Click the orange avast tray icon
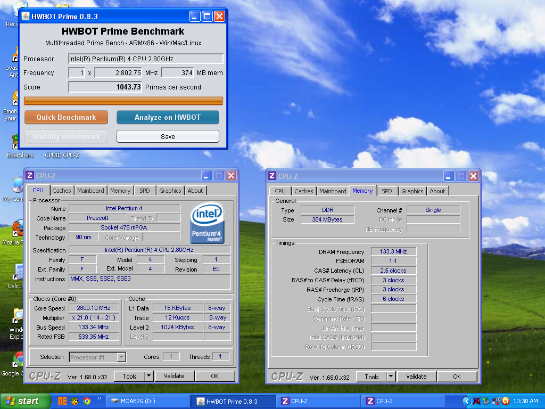 click(x=506, y=401)
